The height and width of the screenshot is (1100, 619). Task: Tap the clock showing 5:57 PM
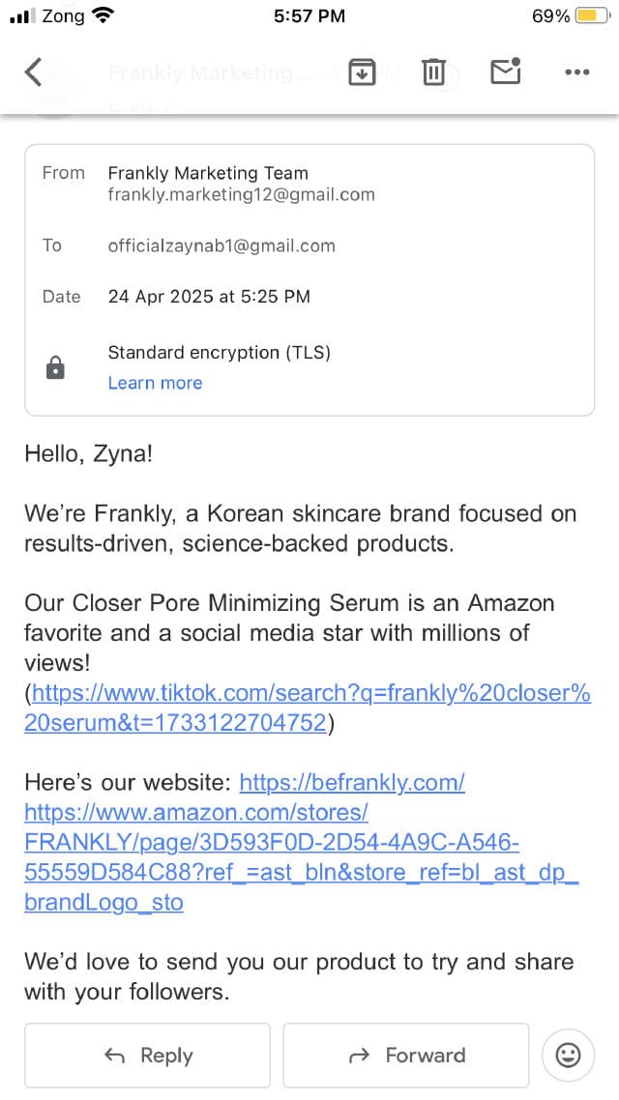point(309,16)
